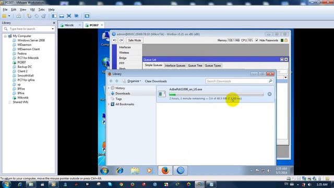Click the revert snapshot toolbar icon
Image resolution: width=334 pixels, height=188 pixels.
(37, 16)
